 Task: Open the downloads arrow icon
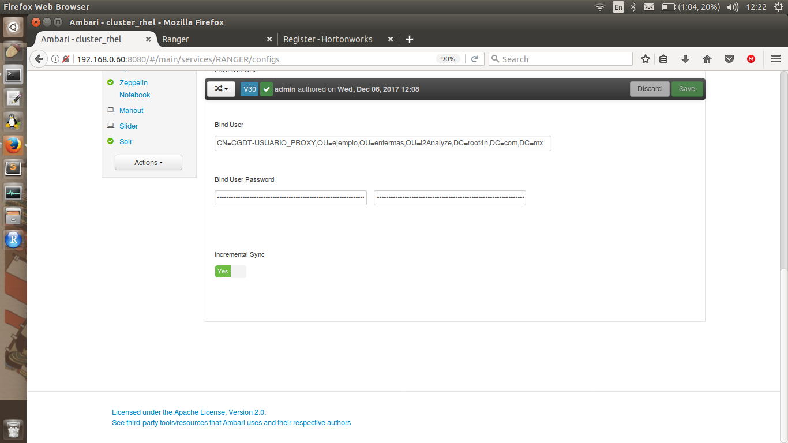(x=685, y=58)
